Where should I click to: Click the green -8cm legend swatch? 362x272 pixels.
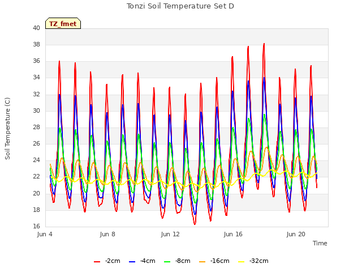(167, 262)
